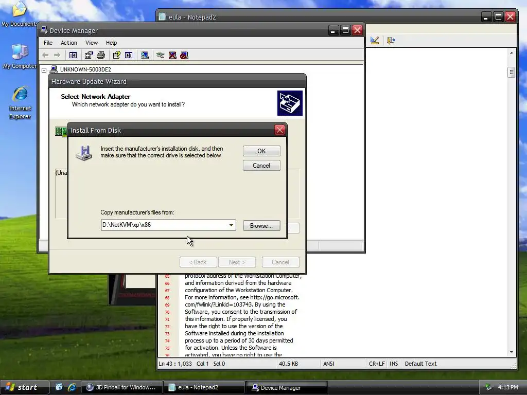Screen dimensions: 527x395
Task: Switch to 3D Pinball taskbar button
Action: 121,387
